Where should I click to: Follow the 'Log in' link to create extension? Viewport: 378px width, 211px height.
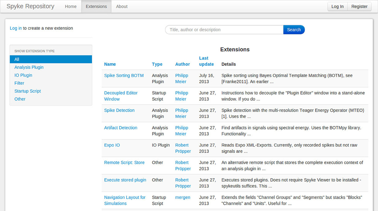coord(16,28)
